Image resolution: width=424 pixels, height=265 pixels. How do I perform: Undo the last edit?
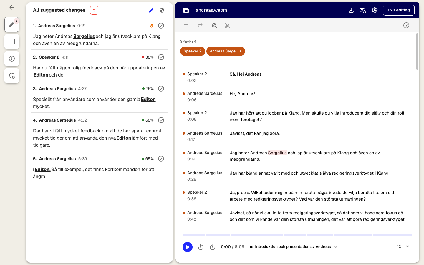pyautogui.click(x=186, y=25)
